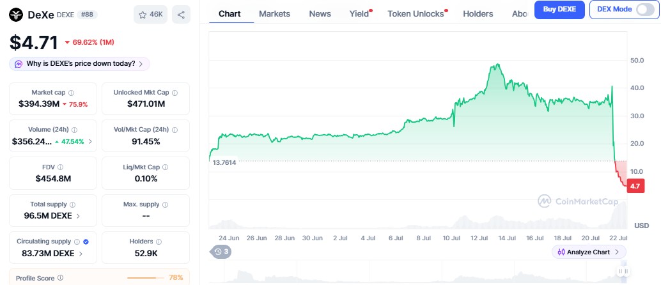Click the 47.54% volume change text
This screenshot has height=285, width=661.
coord(72,142)
